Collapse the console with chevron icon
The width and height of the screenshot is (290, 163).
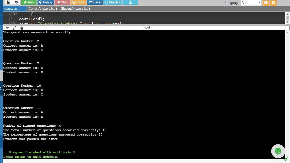(7, 28)
